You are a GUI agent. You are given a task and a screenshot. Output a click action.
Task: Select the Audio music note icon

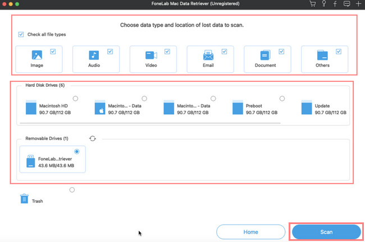(x=94, y=55)
